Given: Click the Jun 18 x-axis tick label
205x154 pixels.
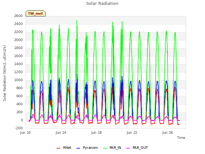Looking at the screenshot, I should pos(96,133).
